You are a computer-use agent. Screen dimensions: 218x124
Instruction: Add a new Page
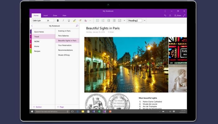coord(60,107)
